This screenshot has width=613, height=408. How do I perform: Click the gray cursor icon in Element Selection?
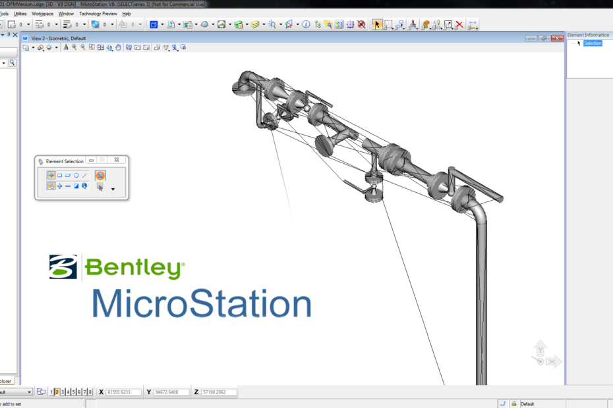tap(100, 187)
